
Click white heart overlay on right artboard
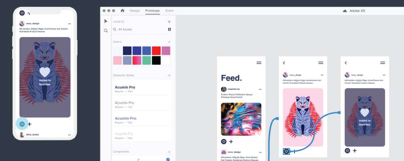point(364,112)
